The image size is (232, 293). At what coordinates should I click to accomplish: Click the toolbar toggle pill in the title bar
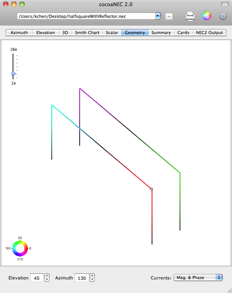(x=225, y=4)
